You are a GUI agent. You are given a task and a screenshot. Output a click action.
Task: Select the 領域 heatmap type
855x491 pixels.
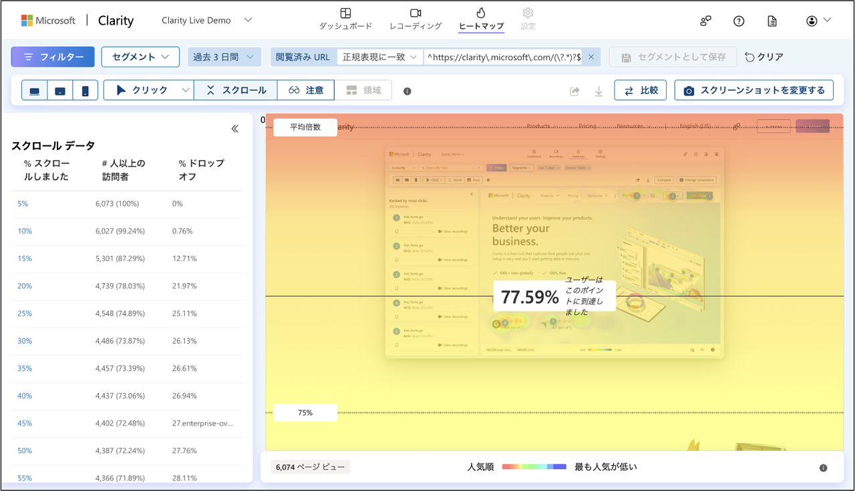pyautogui.click(x=363, y=90)
